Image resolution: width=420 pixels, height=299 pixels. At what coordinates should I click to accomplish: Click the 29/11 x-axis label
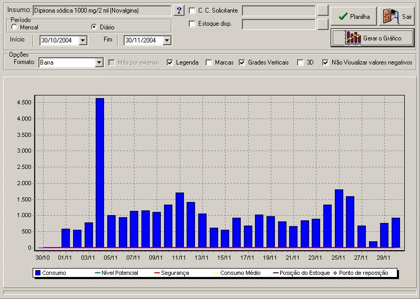383,258
